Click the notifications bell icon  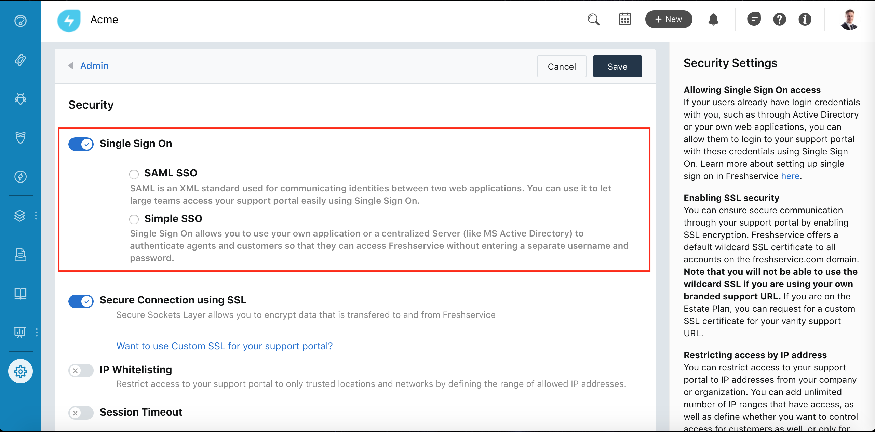713,19
